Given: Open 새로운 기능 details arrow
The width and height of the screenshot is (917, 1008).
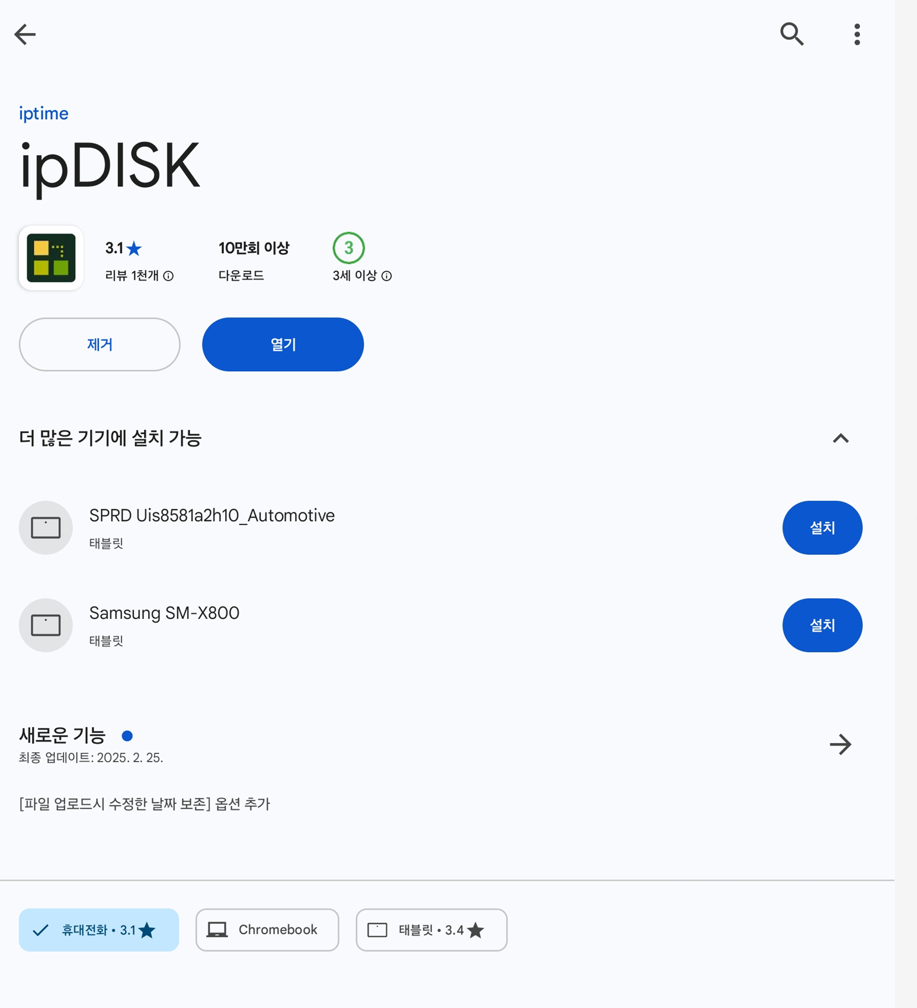Looking at the screenshot, I should pyautogui.click(x=841, y=744).
